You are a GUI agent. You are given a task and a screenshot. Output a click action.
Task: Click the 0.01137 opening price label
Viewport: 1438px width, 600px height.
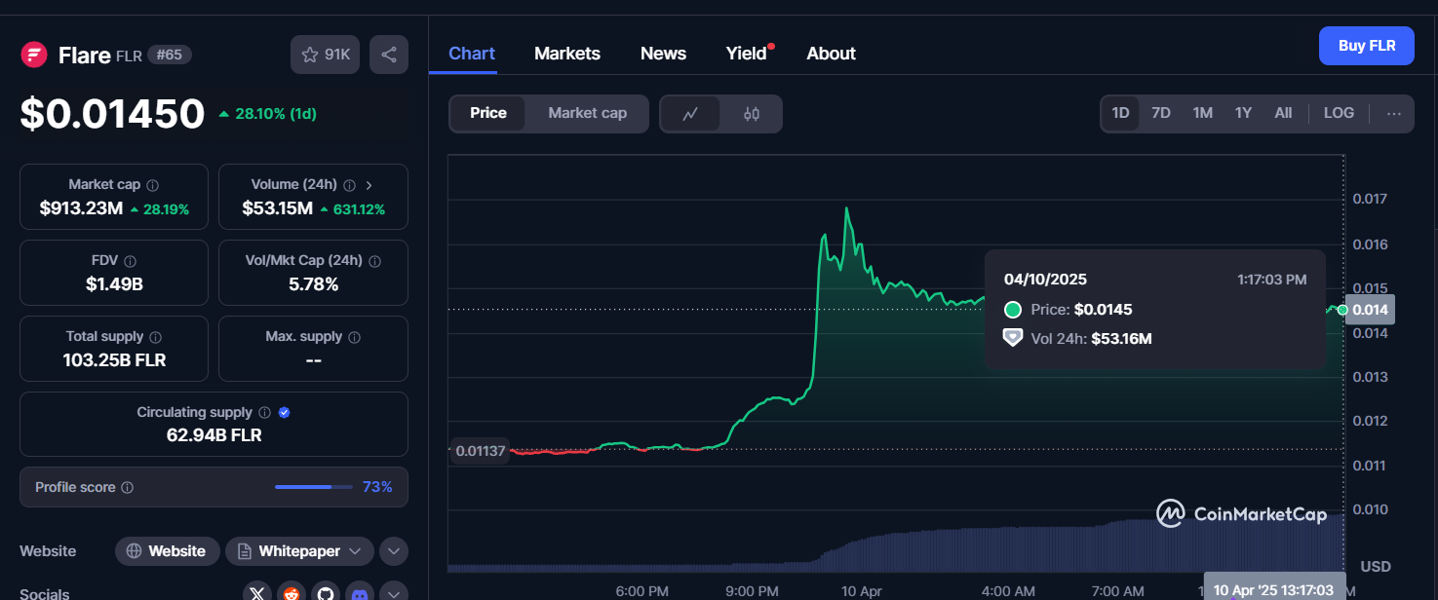[479, 450]
